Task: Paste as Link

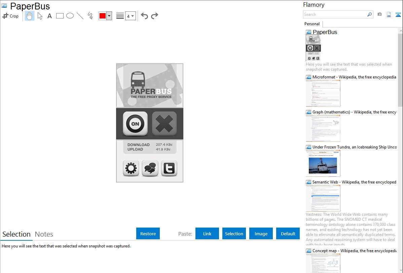Action: [207, 234]
